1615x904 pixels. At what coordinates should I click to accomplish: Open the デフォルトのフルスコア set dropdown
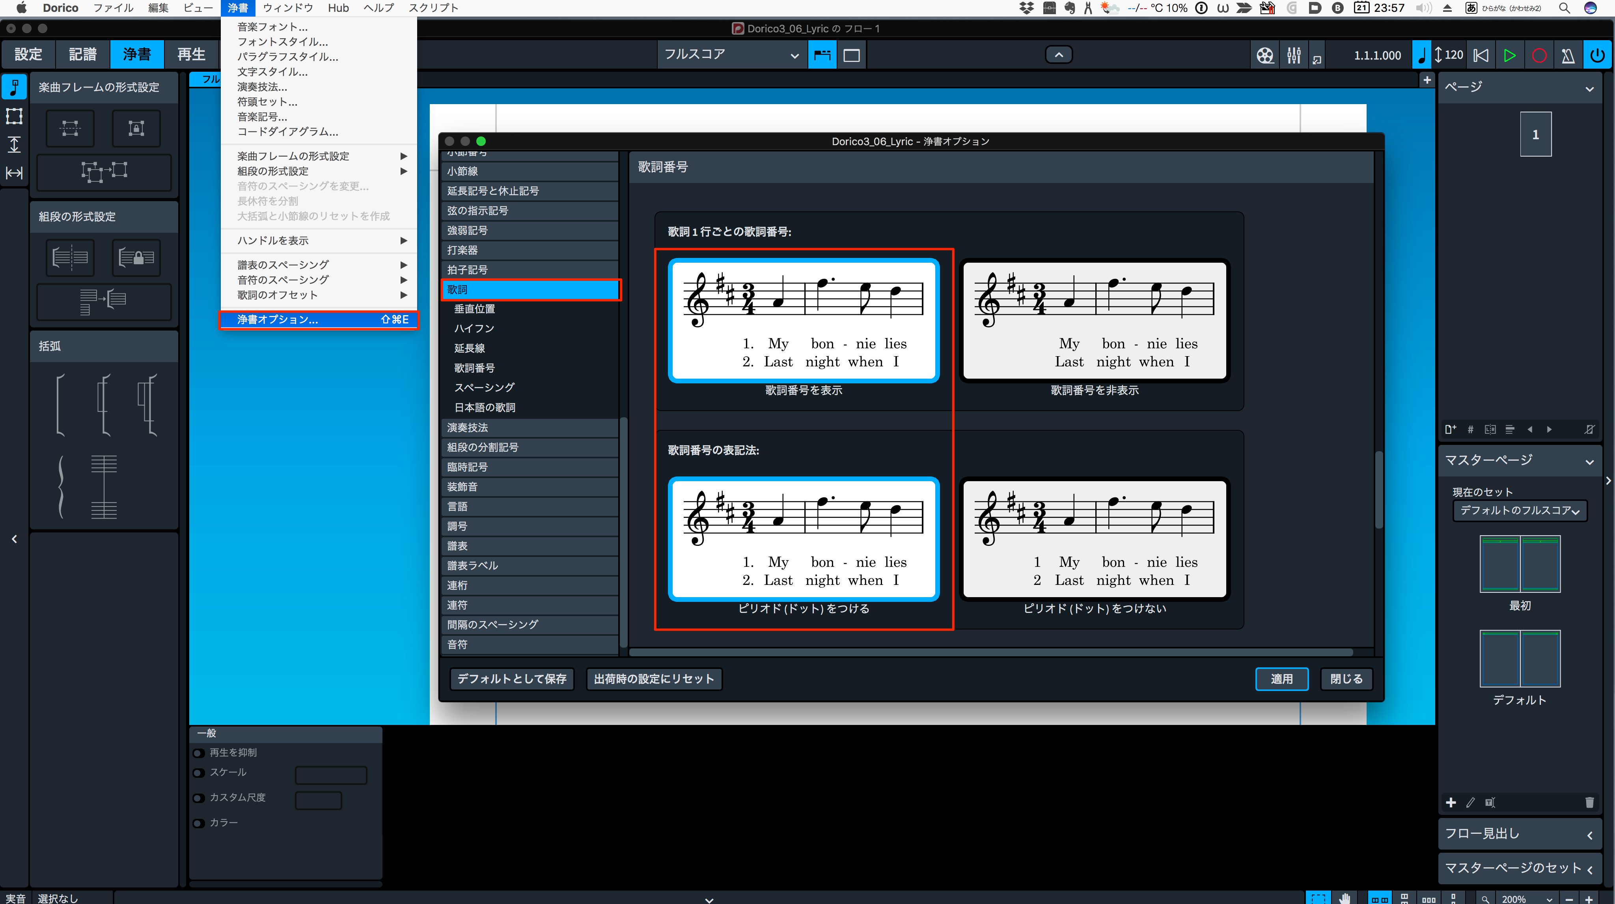(1519, 511)
